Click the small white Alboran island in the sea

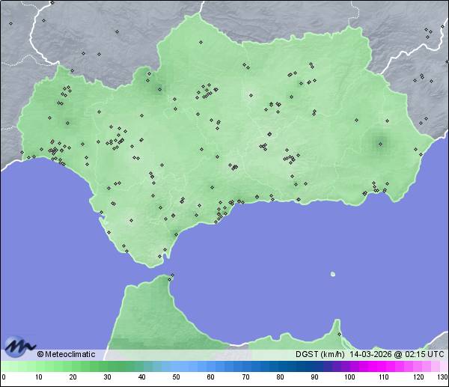333,273
